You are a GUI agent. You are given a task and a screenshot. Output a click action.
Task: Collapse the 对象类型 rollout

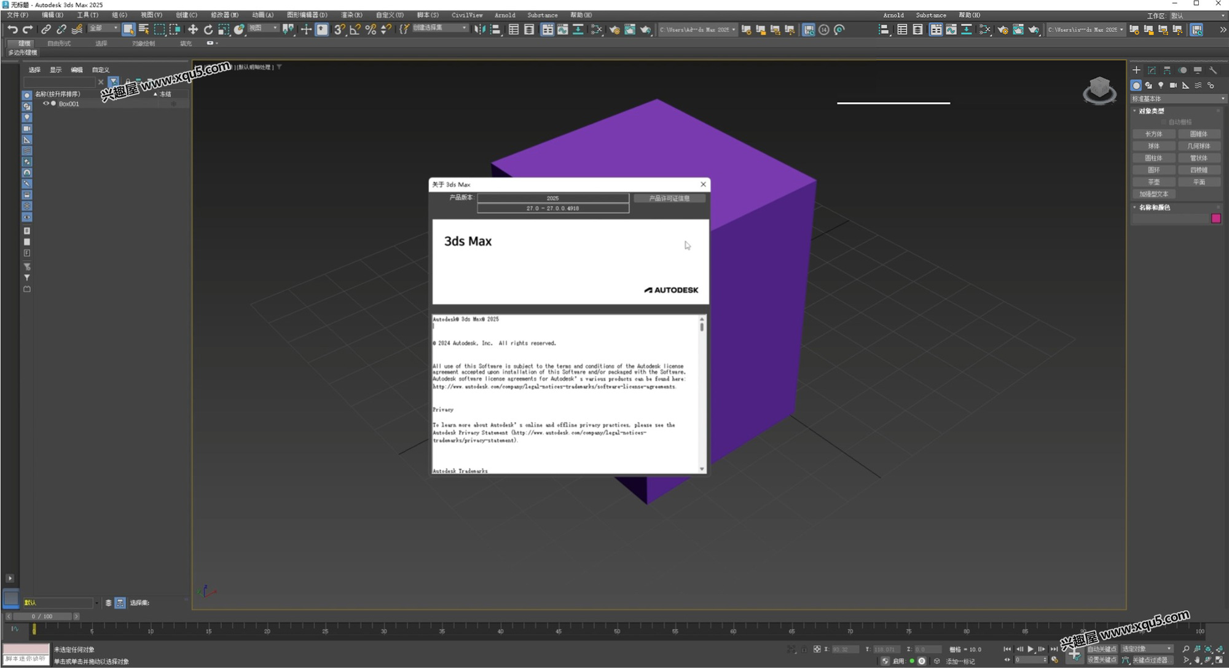(x=1151, y=111)
